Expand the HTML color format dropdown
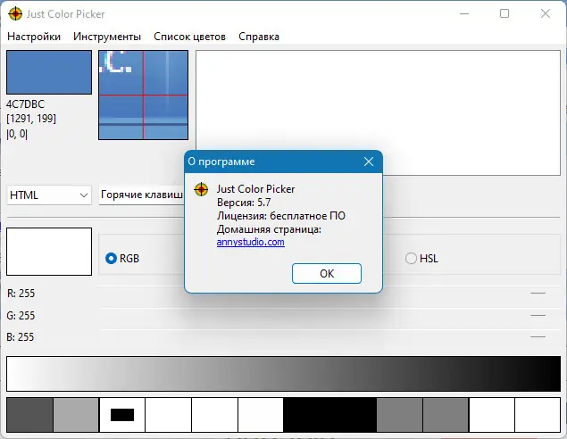The height and width of the screenshot is (439, 567). tap(49, 195)
